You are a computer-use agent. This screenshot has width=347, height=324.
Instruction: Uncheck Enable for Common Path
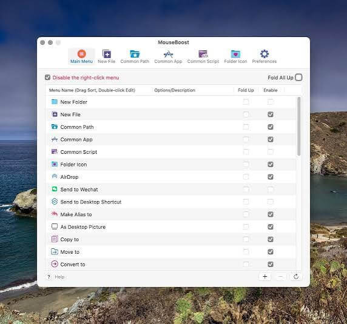270,127
